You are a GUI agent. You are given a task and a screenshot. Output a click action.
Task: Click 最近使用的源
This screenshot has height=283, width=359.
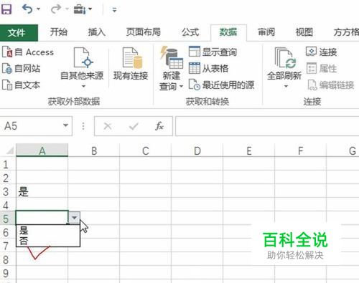pos(221,85)
